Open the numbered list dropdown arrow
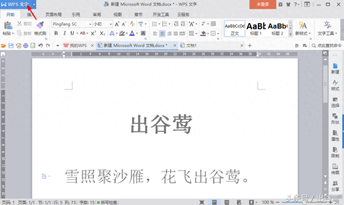The image size is (344, 205). click(169, 24)
